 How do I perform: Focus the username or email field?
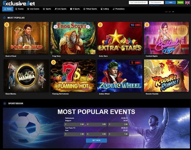coord(138,2)
